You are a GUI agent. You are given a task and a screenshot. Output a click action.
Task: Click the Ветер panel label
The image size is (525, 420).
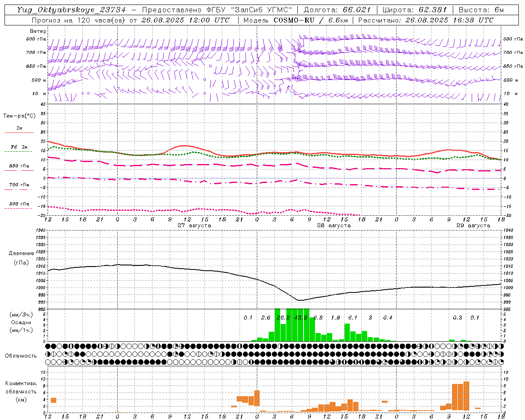click(x=38, y=31)
